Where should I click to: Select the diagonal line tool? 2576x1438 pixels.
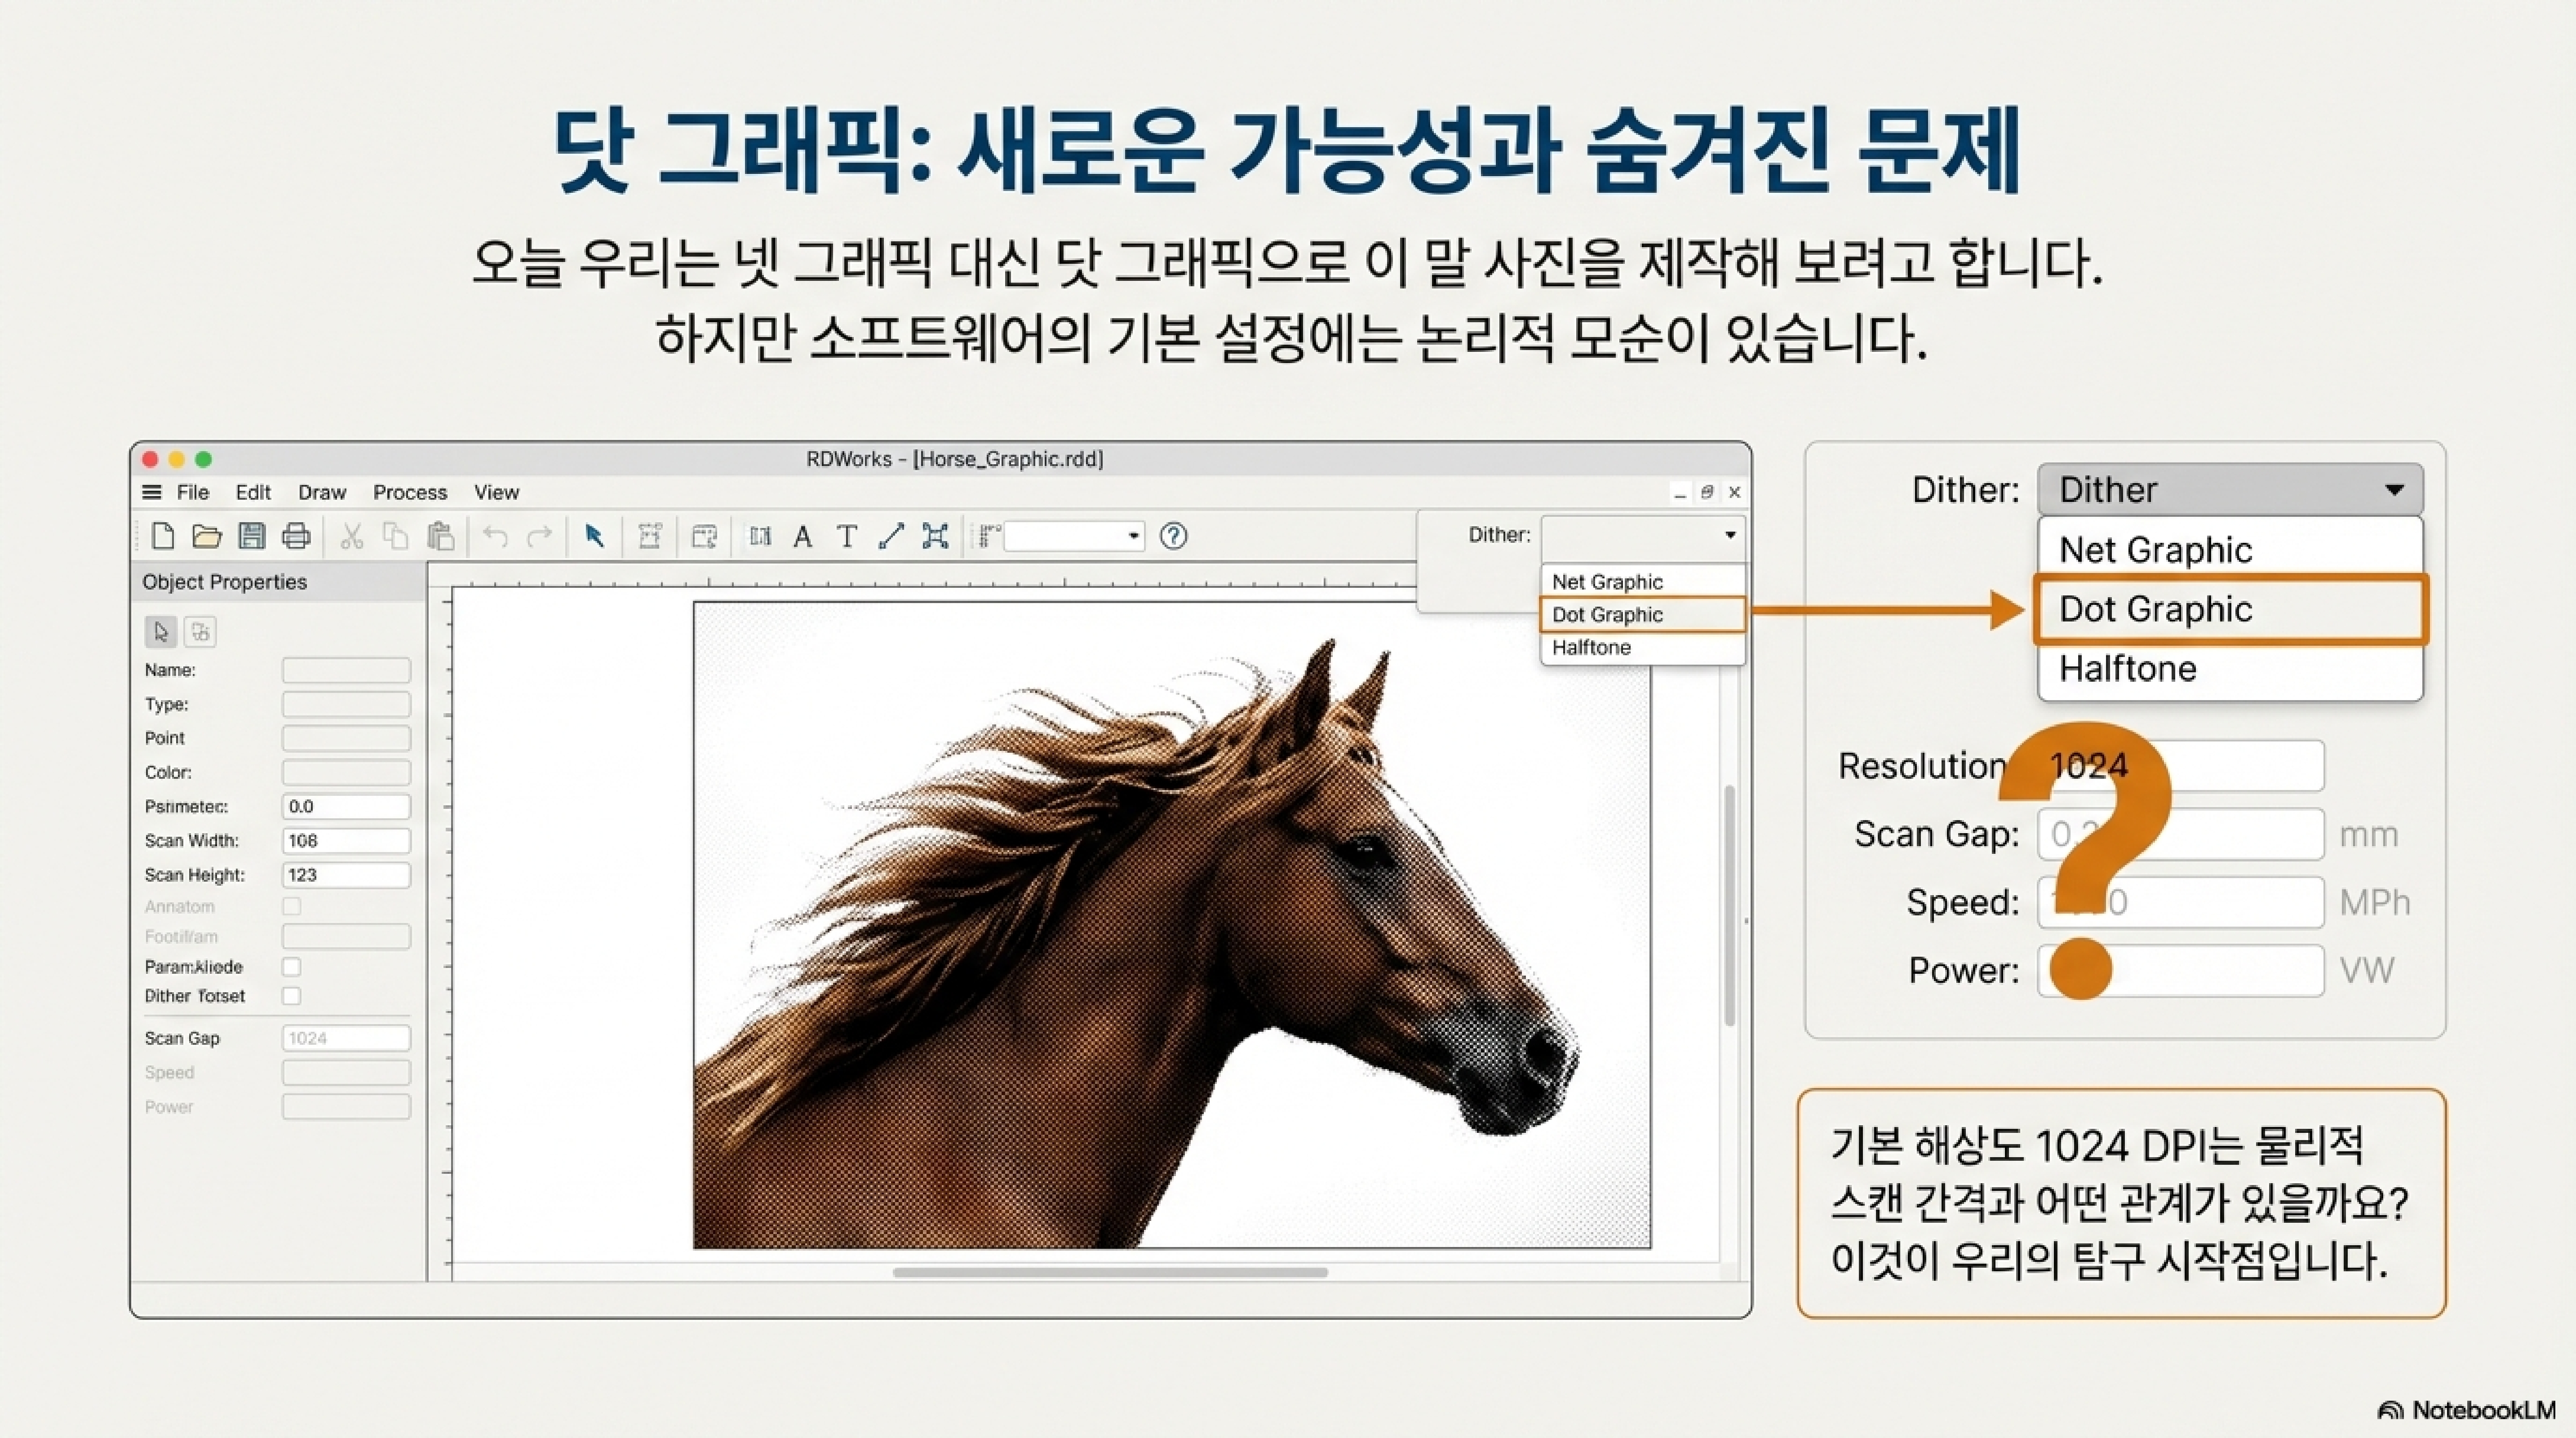891,536
